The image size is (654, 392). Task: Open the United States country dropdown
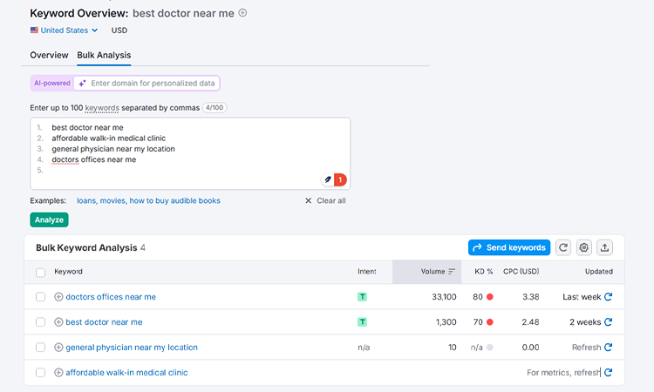point(64,30)
